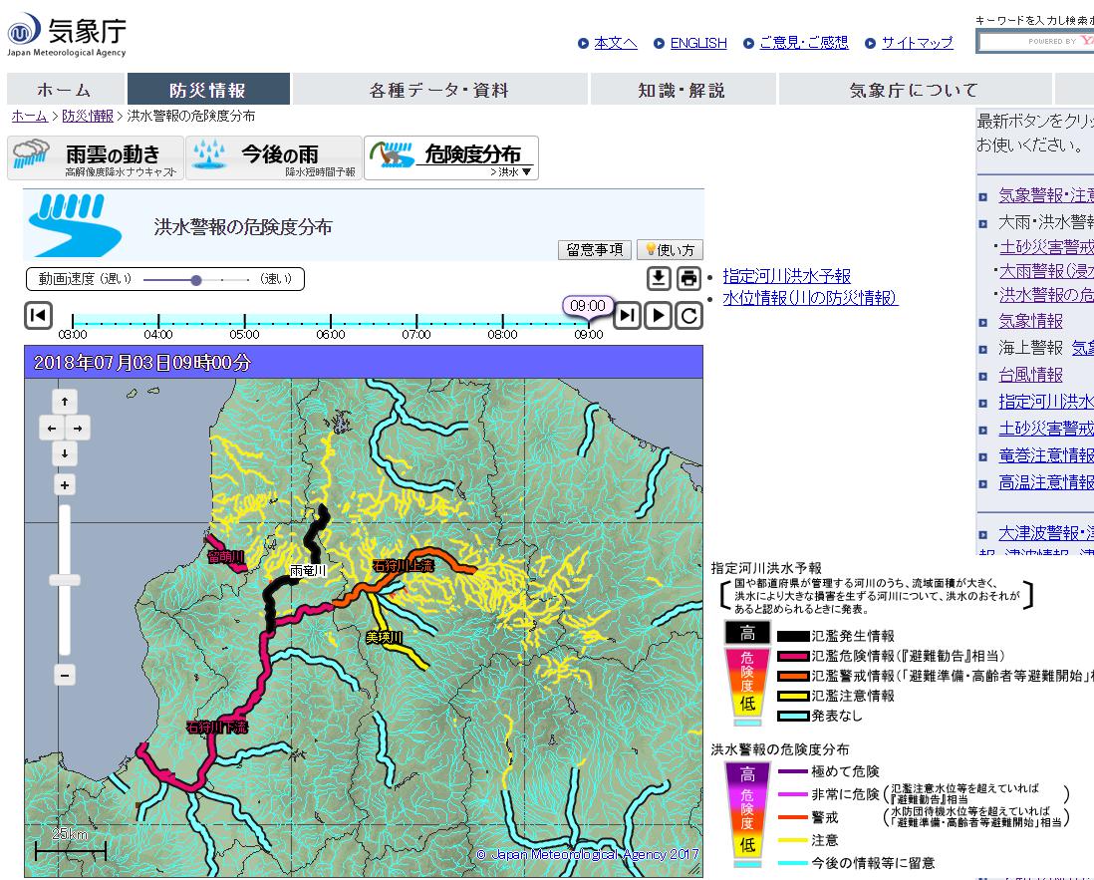
Task: Open ご意見・ご感想 feedback link
Action: pyautogui.click(x=804, y=43)
